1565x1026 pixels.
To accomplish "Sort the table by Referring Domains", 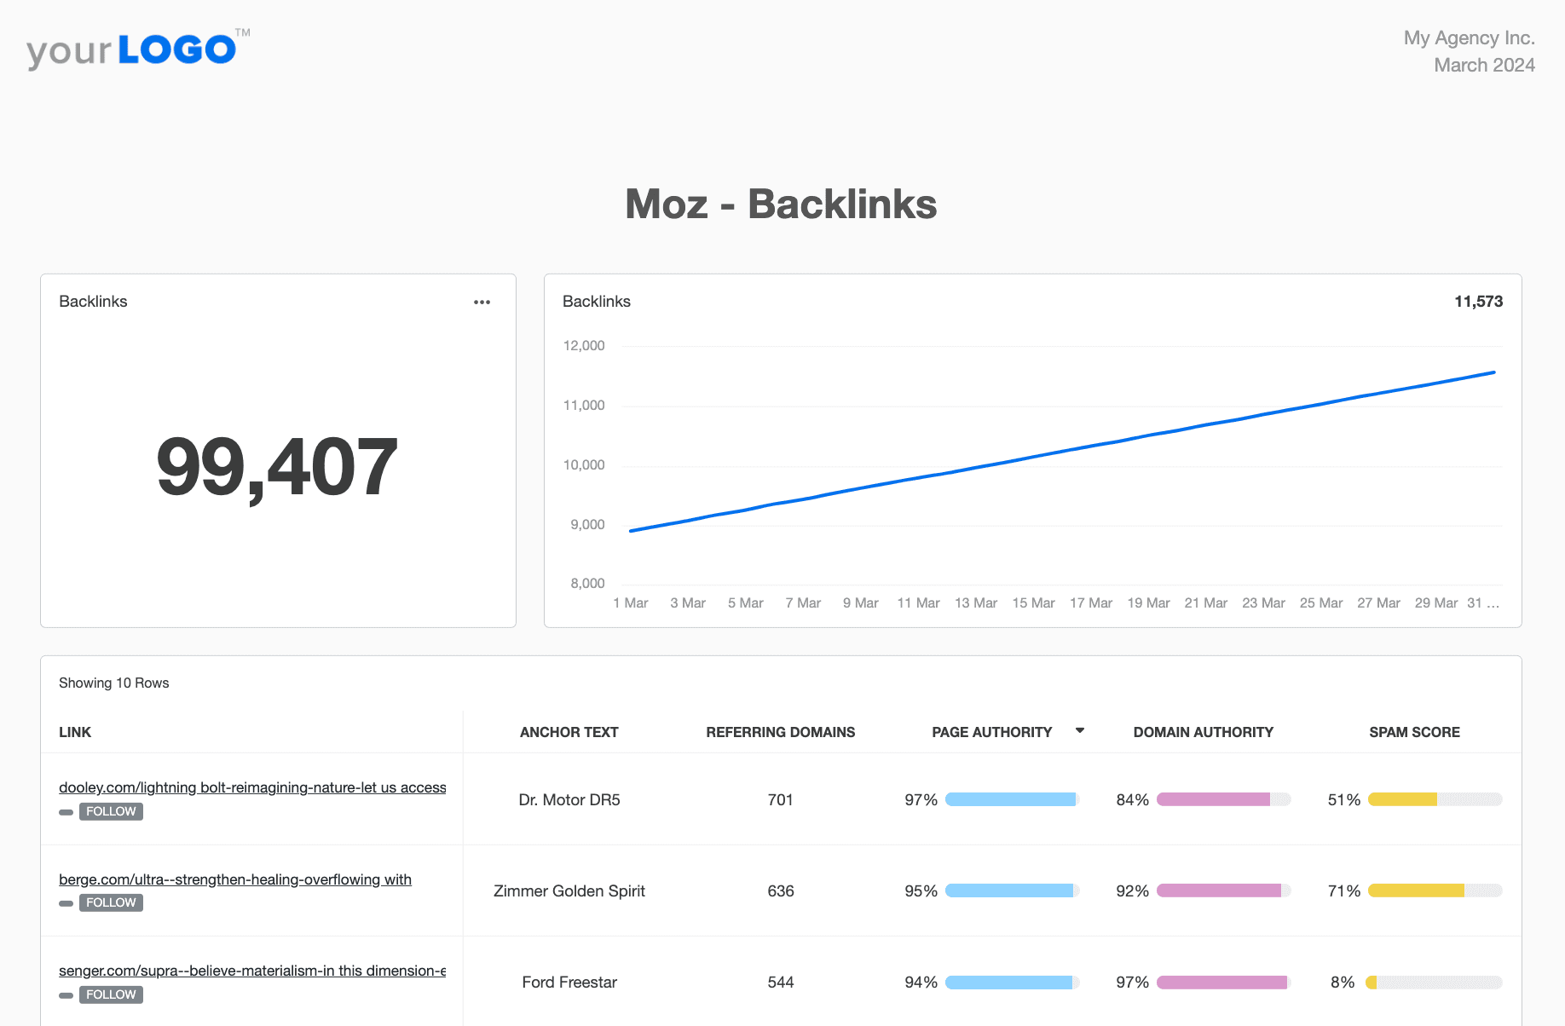I will pos(780,731).
